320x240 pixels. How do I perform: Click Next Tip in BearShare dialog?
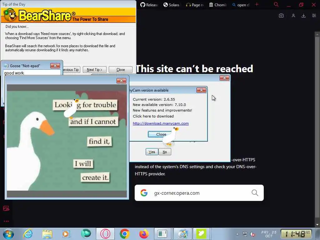click(x=94, y=70)
